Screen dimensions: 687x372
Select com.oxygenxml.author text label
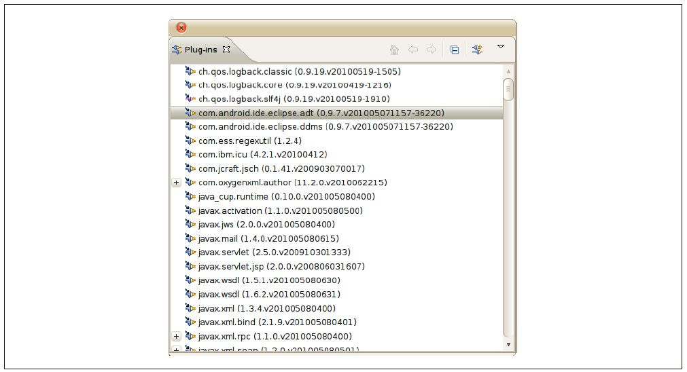click(293, 183)
